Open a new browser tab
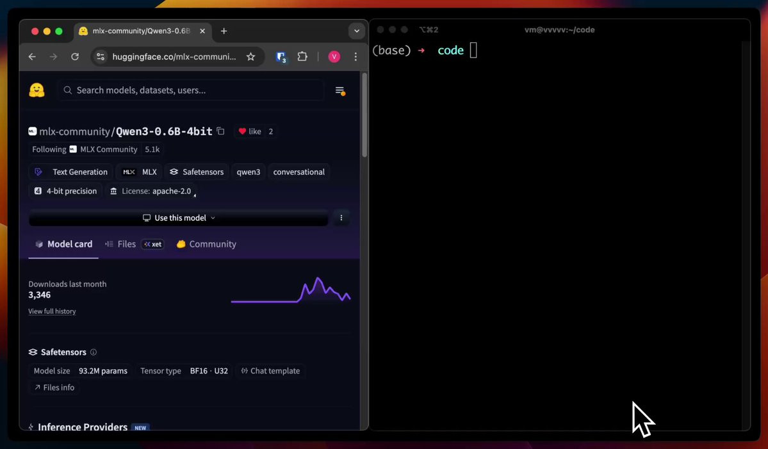This screenshot has width=768, height=449. [x=224, y=31]
